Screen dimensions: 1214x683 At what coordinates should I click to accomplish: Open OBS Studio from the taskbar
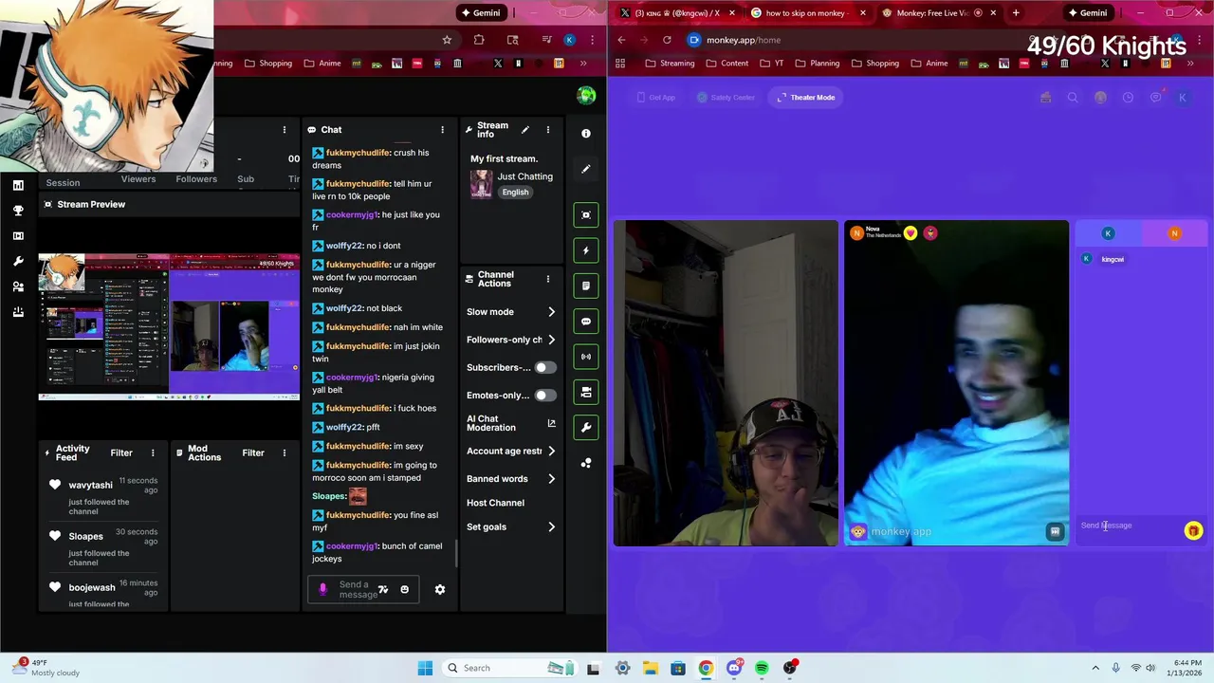pyautogui.click(x=790, y=668)
